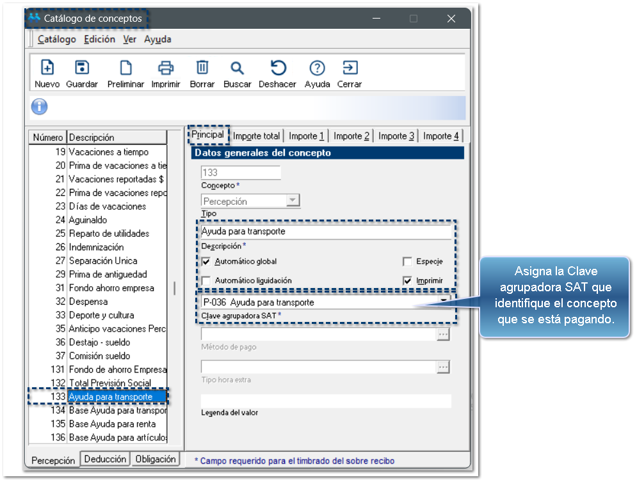Print using the Imprimir toolbar icon

tap(166, 68)
